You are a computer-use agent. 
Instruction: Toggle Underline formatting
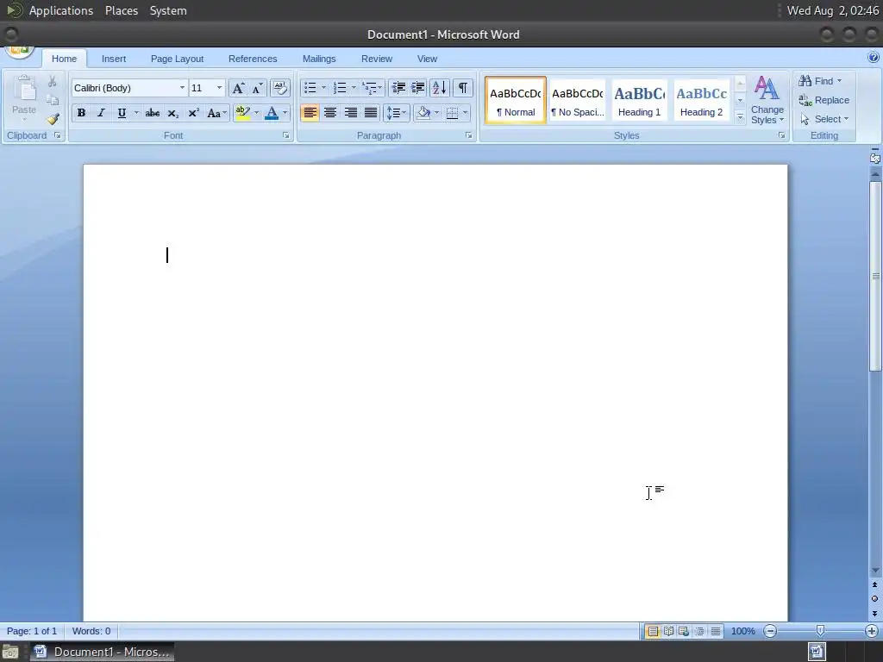(x=121, y=113)
